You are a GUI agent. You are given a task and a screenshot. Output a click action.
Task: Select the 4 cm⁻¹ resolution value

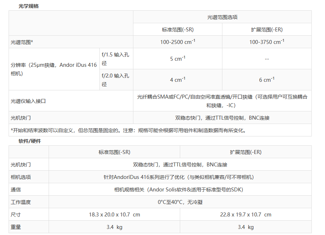point(177,80)
